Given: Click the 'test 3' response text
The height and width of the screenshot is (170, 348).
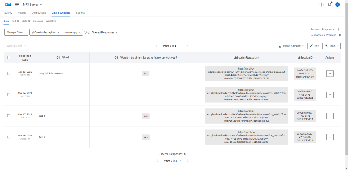Looking at the screenshot, I should [x=42, y=116].
